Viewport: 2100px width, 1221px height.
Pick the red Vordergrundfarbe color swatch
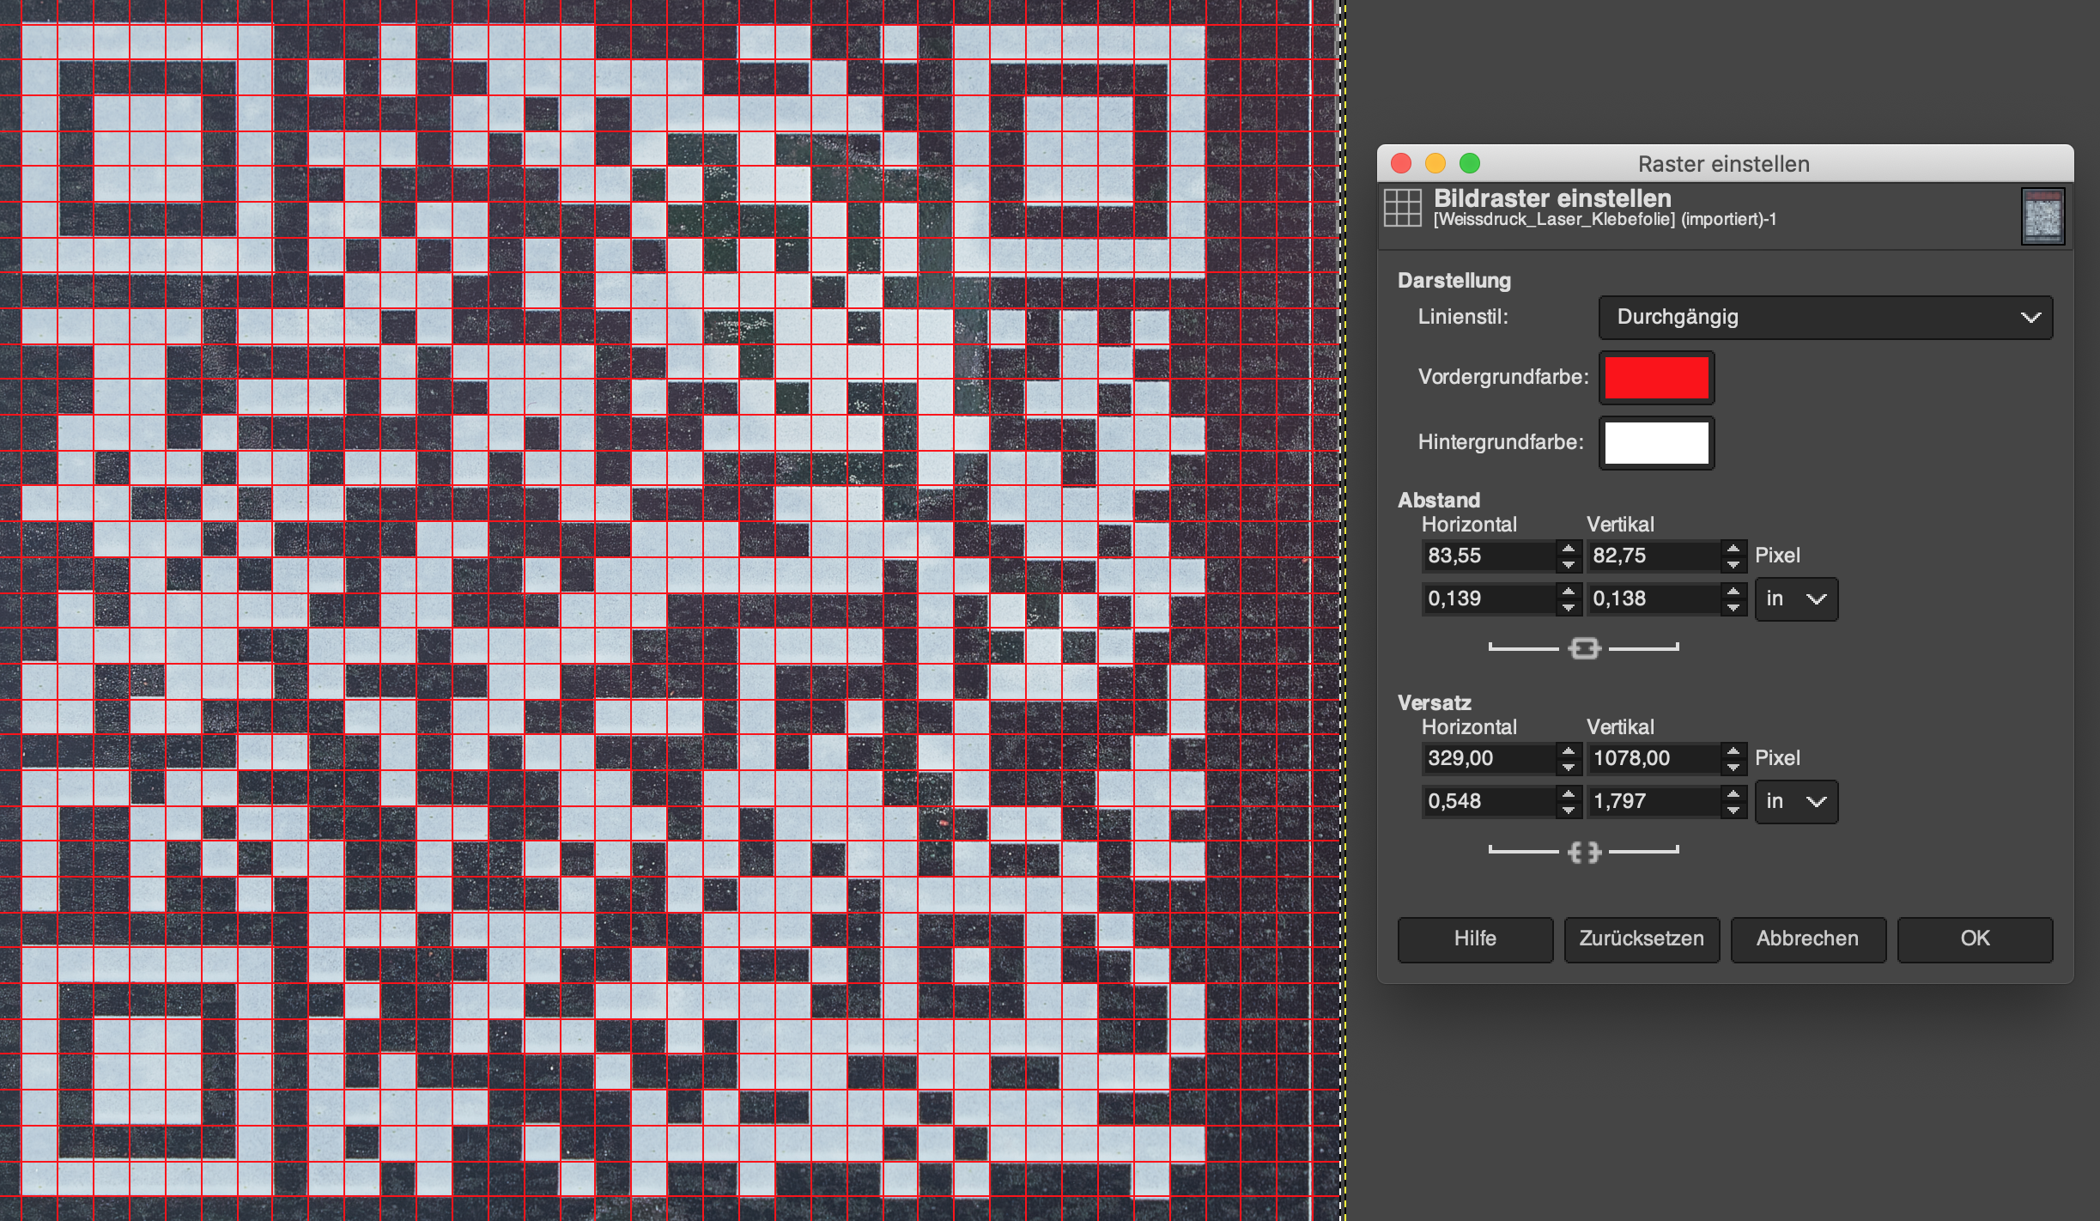[1656, 378]
